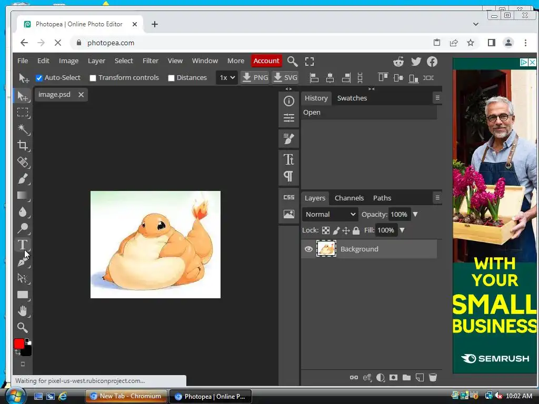Click the Facebook icon
The image size is (539, 404).
click(432, 62)
